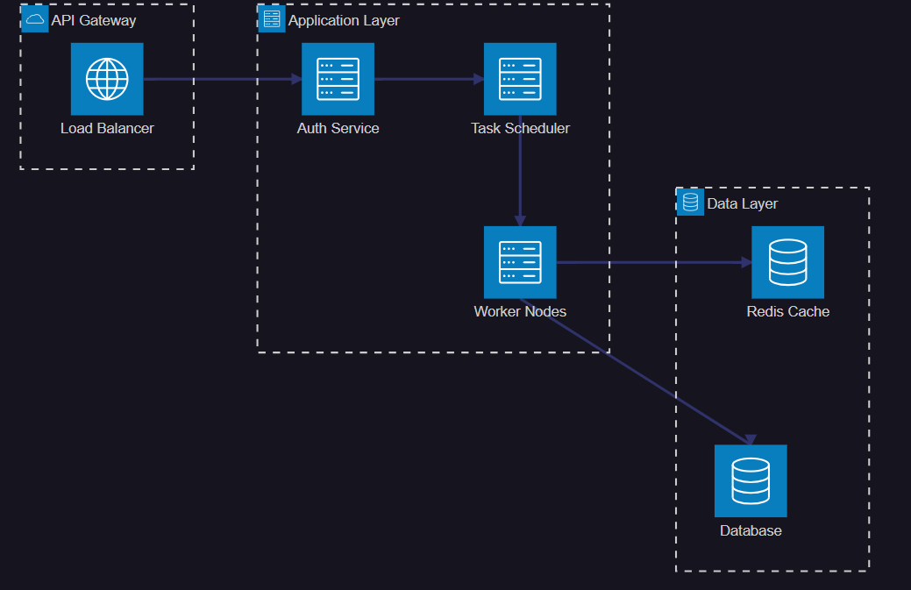Screen dimensions: 911x590
Task: Select the diagonal arrow from Worker Nodes to Database
Action: [x=636, y=372]
